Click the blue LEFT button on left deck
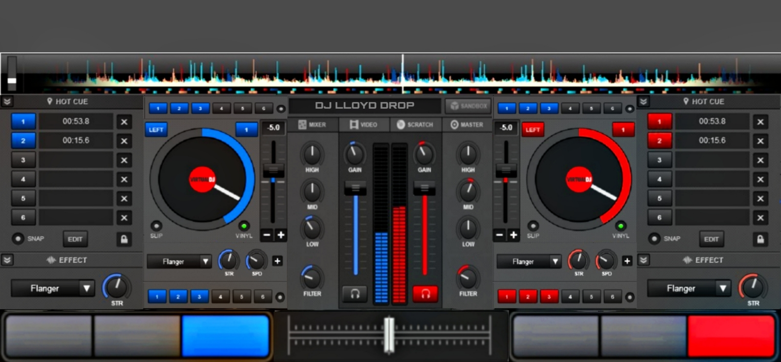Viewport: 781px width, 362px height. coord(156,130)
